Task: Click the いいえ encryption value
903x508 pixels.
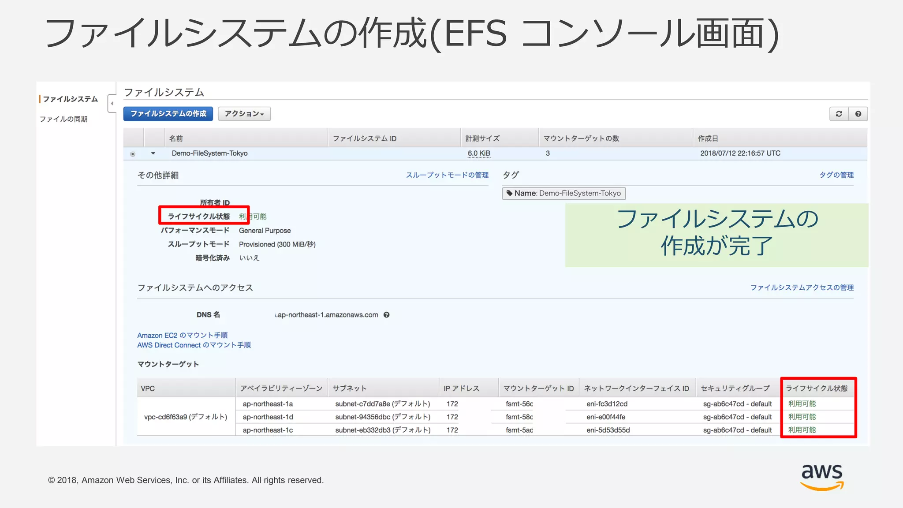Action: coord(249,258)
